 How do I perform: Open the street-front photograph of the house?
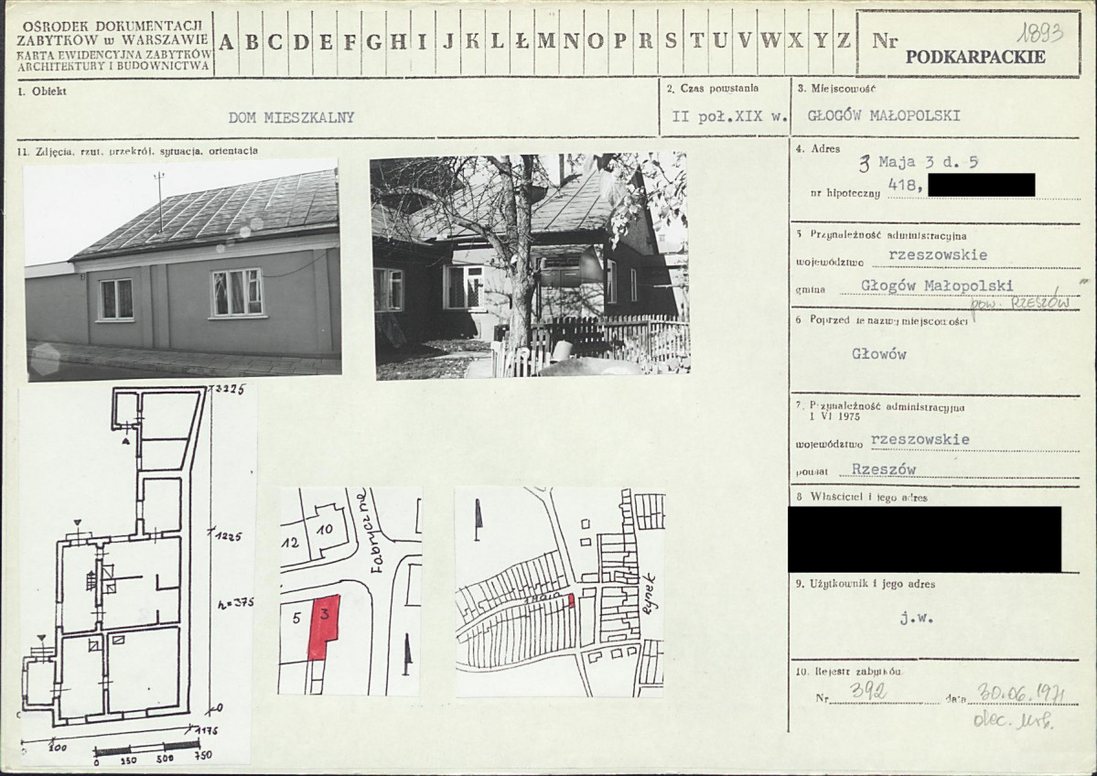pos(183,267)
